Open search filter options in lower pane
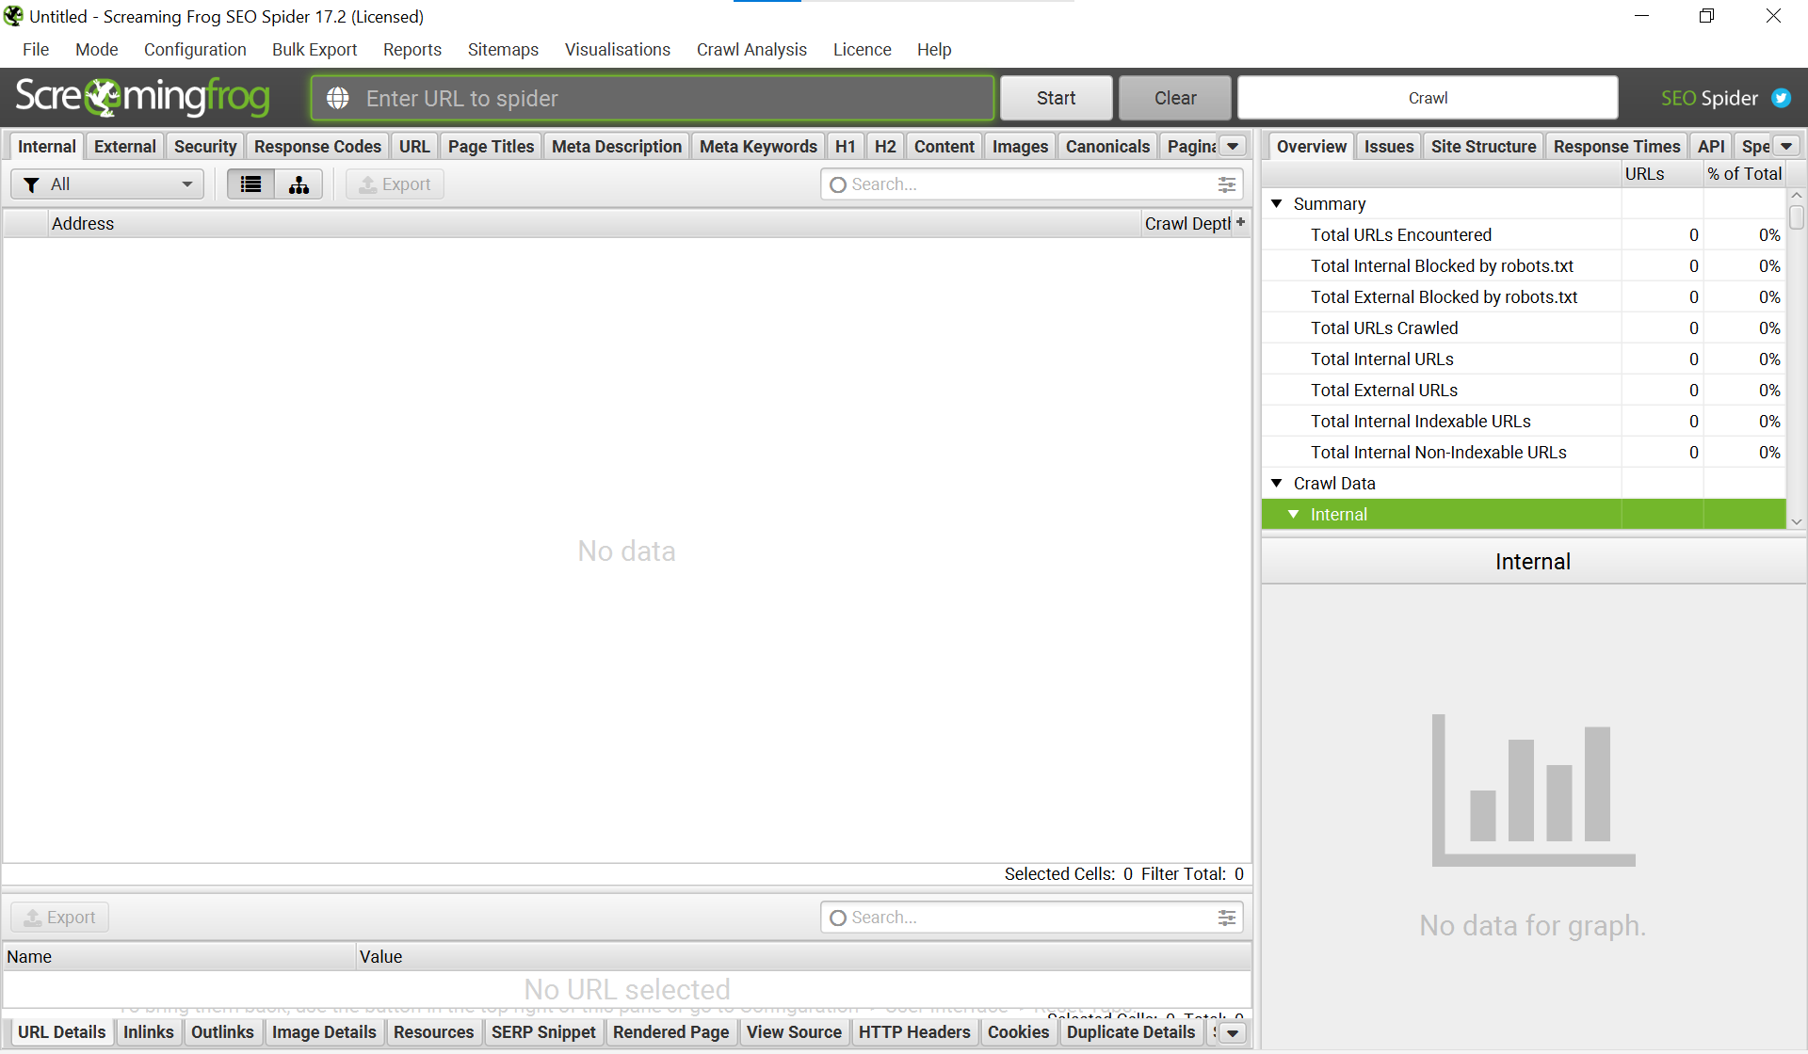 tap(1226, 918)
